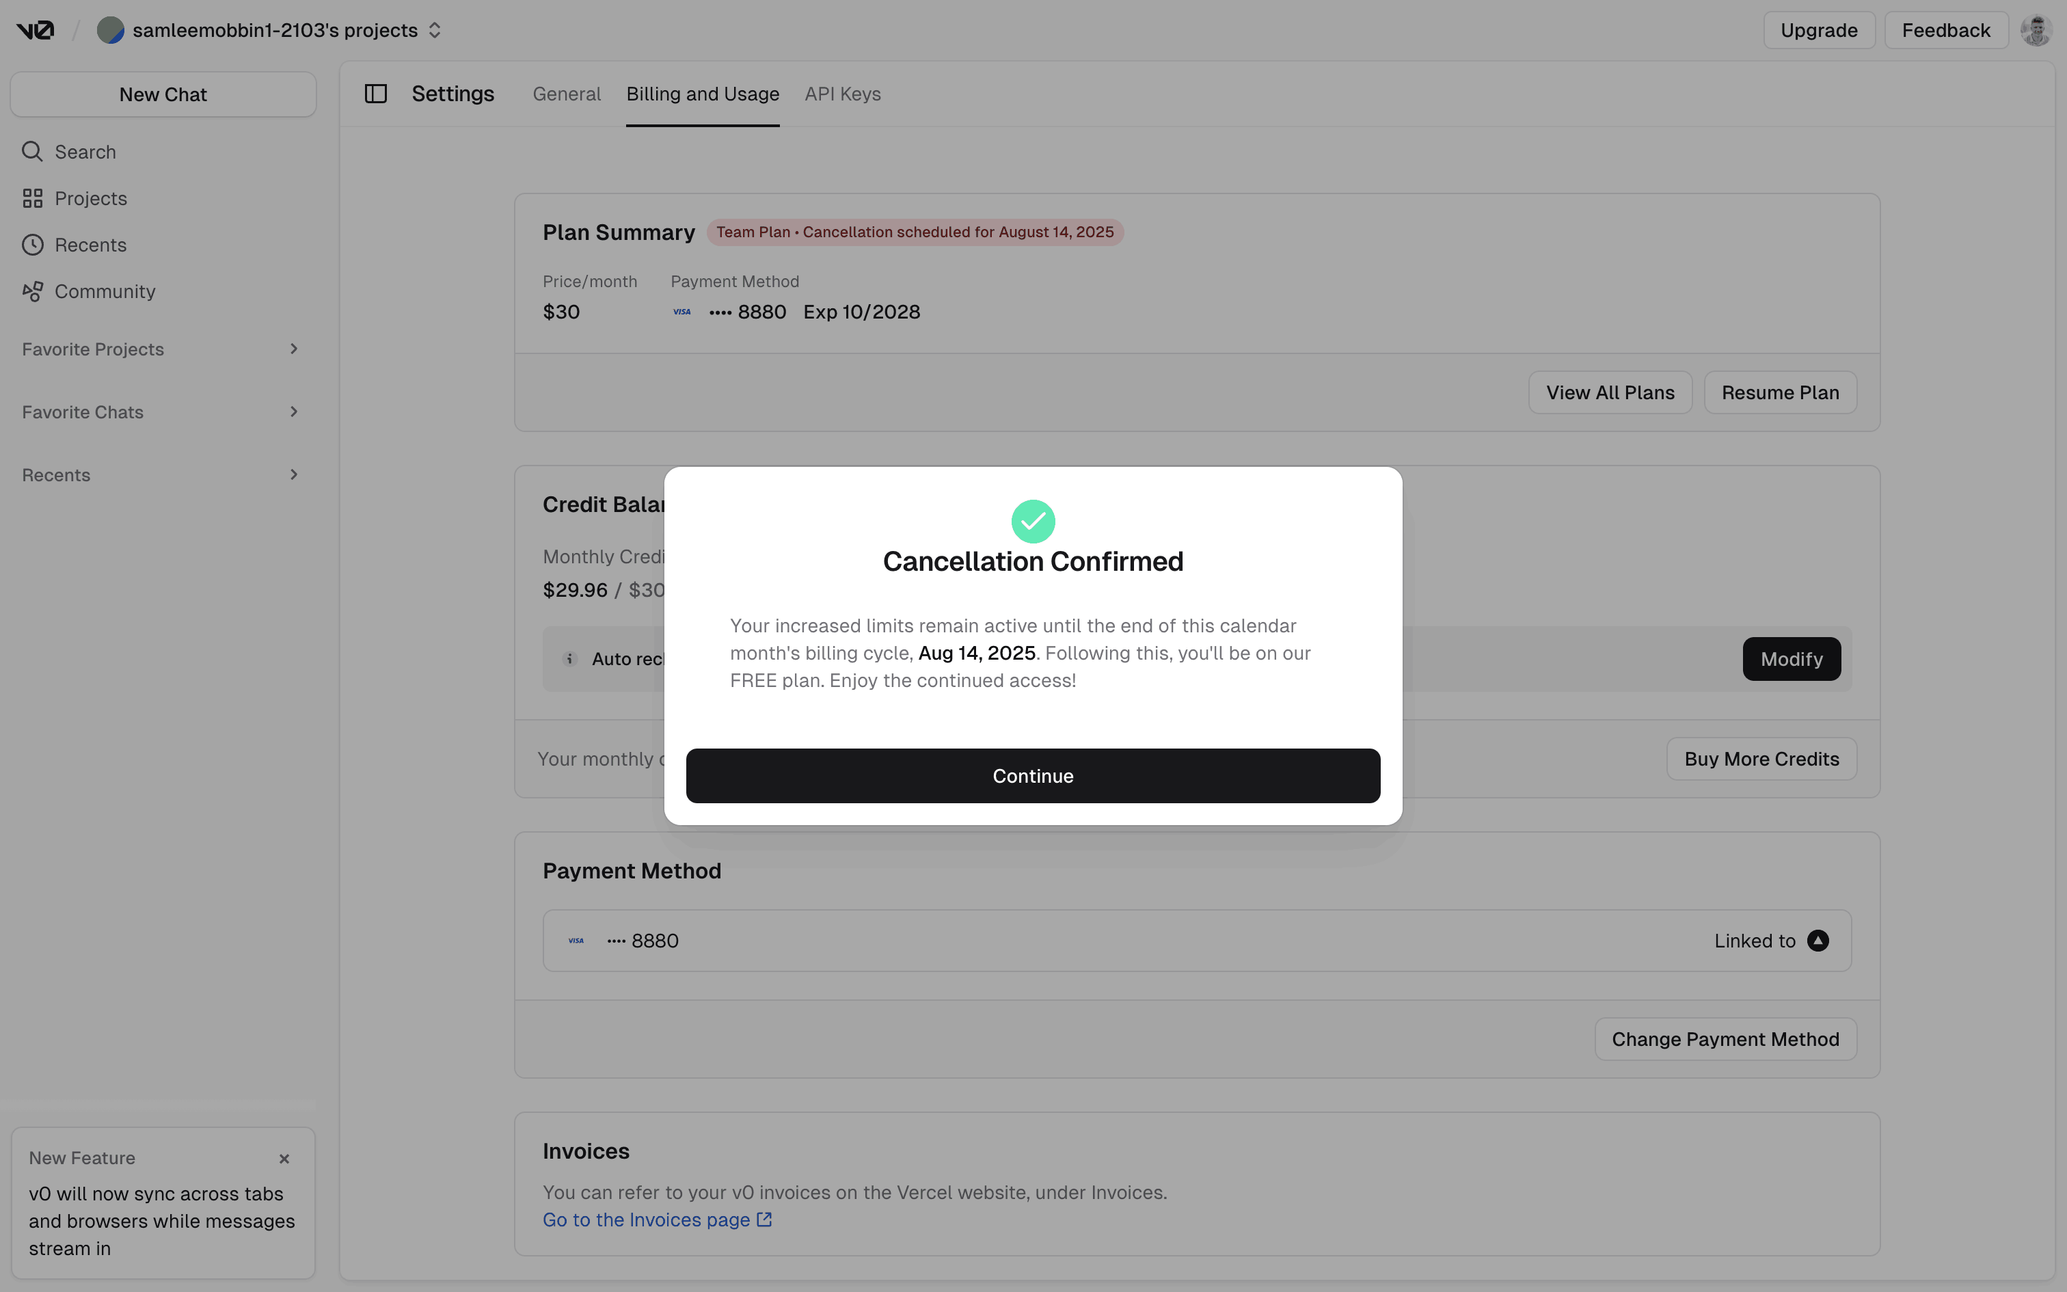
Task: Click the user avatar in top right
Action: (x=2036, y=31)
